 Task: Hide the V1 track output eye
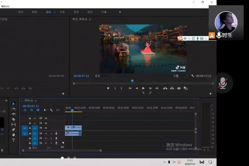[46, 128]
